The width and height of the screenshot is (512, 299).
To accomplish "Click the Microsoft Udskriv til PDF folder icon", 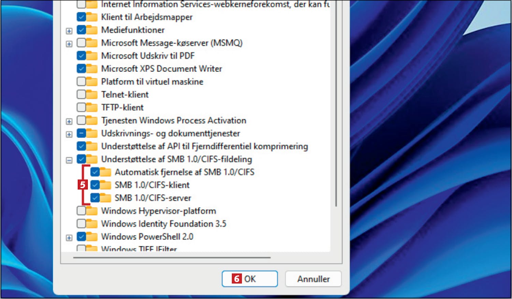I will [x=92, y=56].
